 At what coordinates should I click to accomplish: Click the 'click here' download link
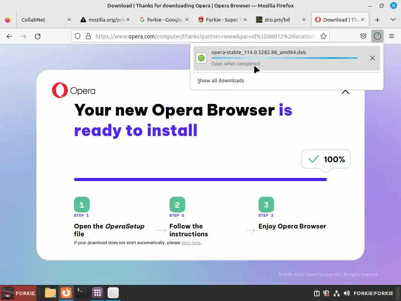click(191, 243)
